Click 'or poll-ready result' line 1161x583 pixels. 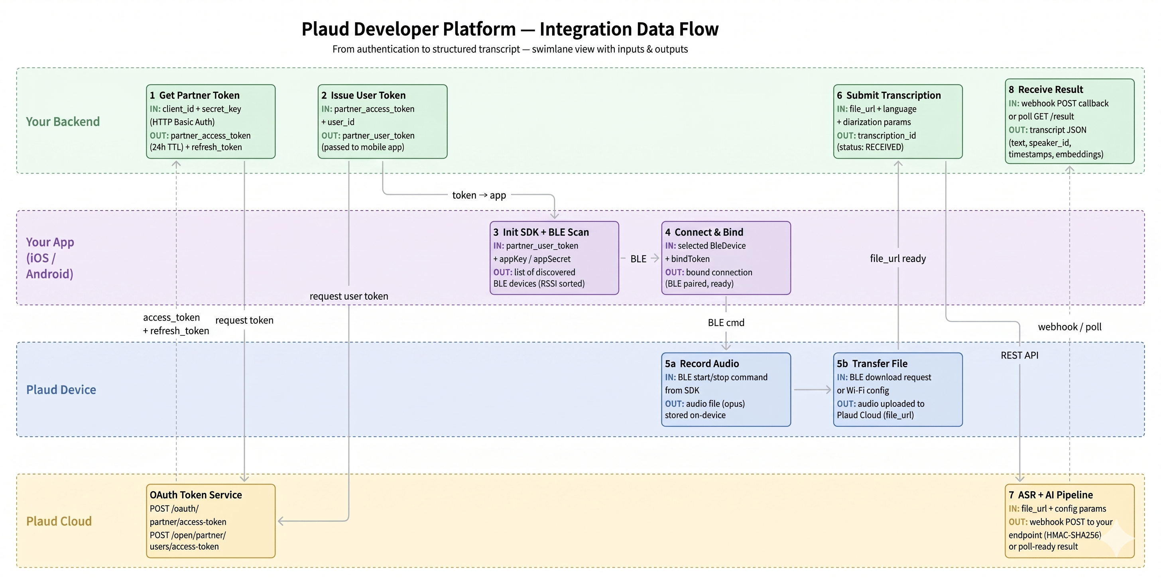click(1043, 546)
